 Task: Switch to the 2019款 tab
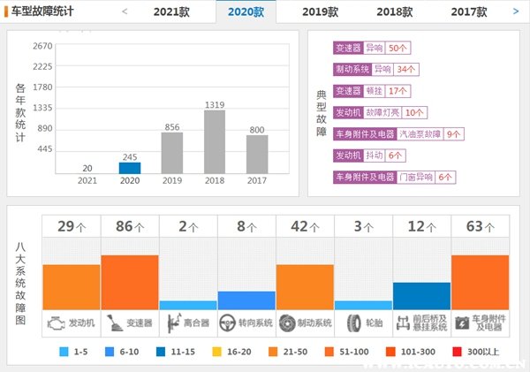click(x=320, y=12)
